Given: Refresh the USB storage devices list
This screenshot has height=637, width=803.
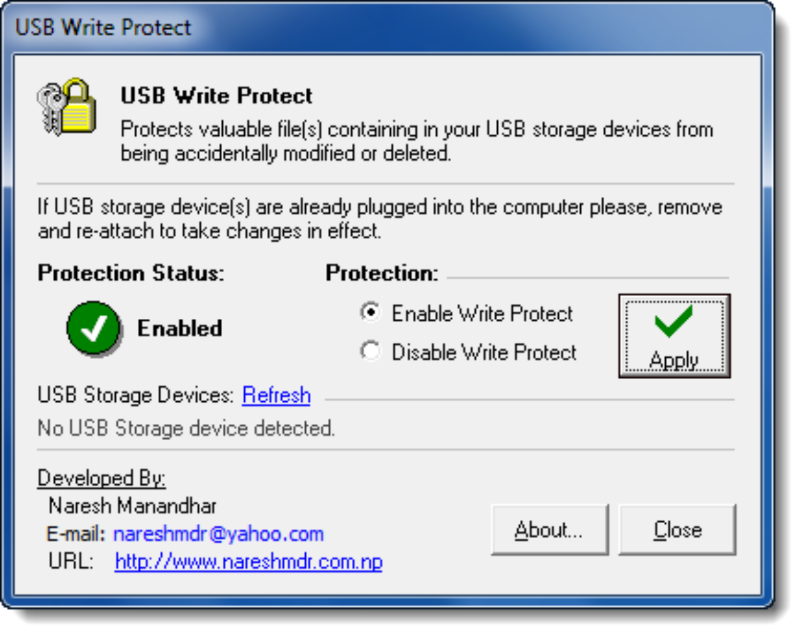Looking at the screenshot, I should pos(276,395).
